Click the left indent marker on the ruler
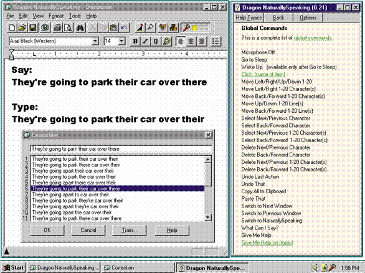 pos(11,54)
